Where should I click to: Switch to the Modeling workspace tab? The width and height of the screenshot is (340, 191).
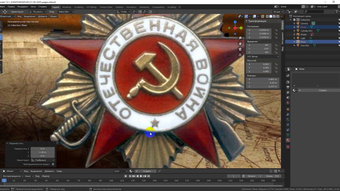pyautogui.click(x=67, y=7)
